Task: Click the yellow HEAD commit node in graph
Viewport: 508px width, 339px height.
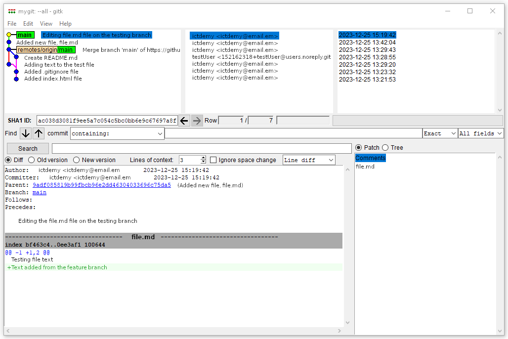Action: (9, 35)
